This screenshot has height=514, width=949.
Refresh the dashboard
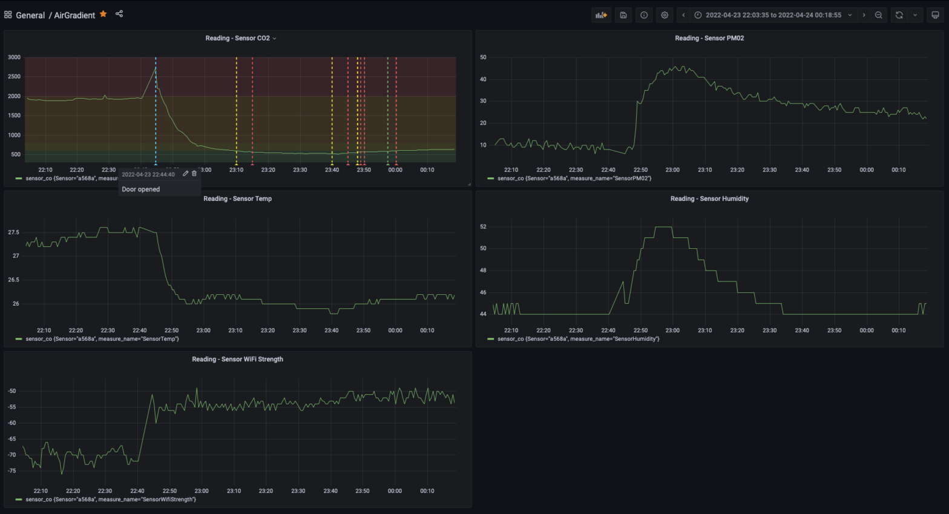pyautogui.click(x=899, y=15)
